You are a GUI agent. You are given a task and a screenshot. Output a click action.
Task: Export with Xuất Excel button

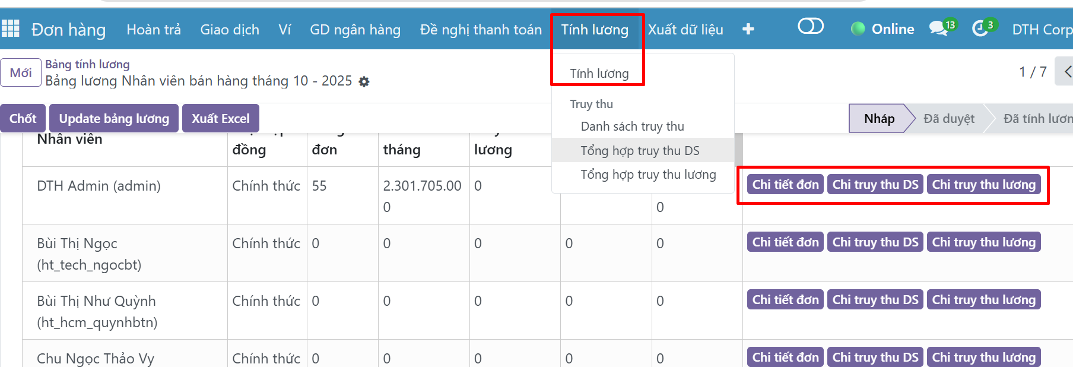coord(220,119)
